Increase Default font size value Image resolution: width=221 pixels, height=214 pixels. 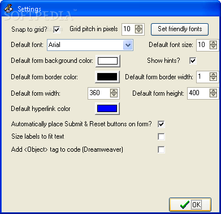click(213, 42)
